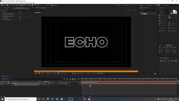Open the File menu
Screen dimensions: 179x101
[x=1, y=3]
